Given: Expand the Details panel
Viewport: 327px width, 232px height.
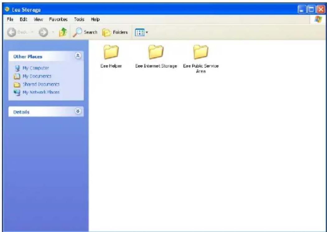Looking at the screenshot, I should click(x=78, y=111).
